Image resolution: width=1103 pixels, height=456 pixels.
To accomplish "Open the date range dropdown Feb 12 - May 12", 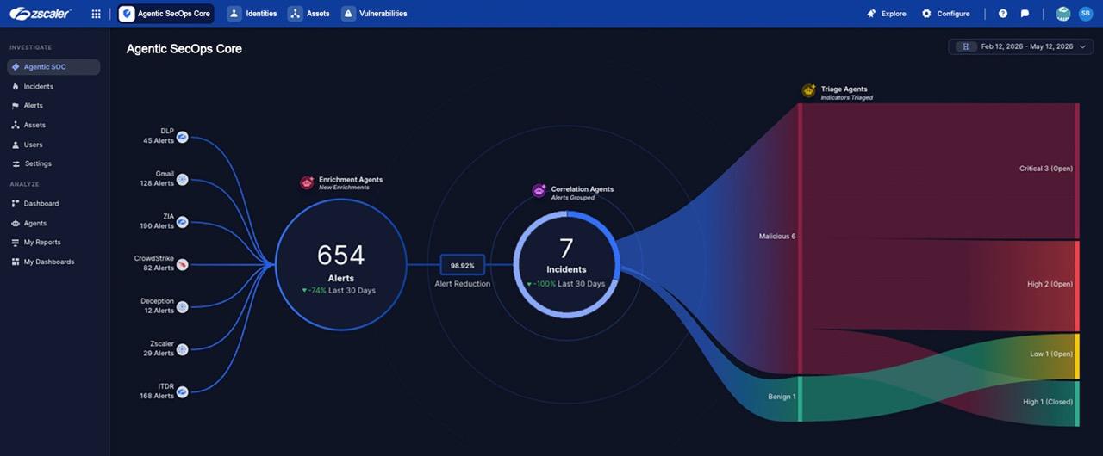I will tap(1020, 46).
